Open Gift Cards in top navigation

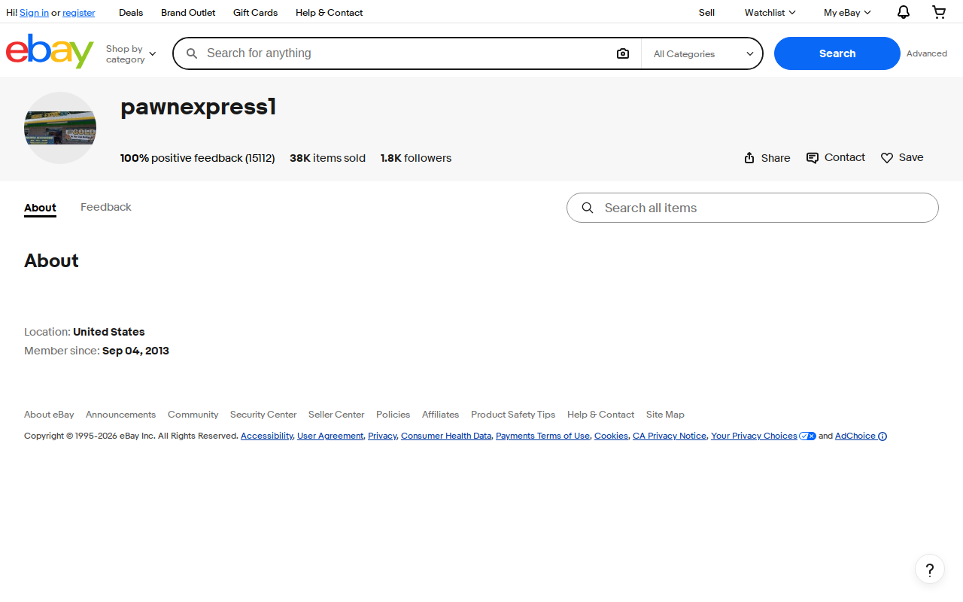(x=255, y=13)
